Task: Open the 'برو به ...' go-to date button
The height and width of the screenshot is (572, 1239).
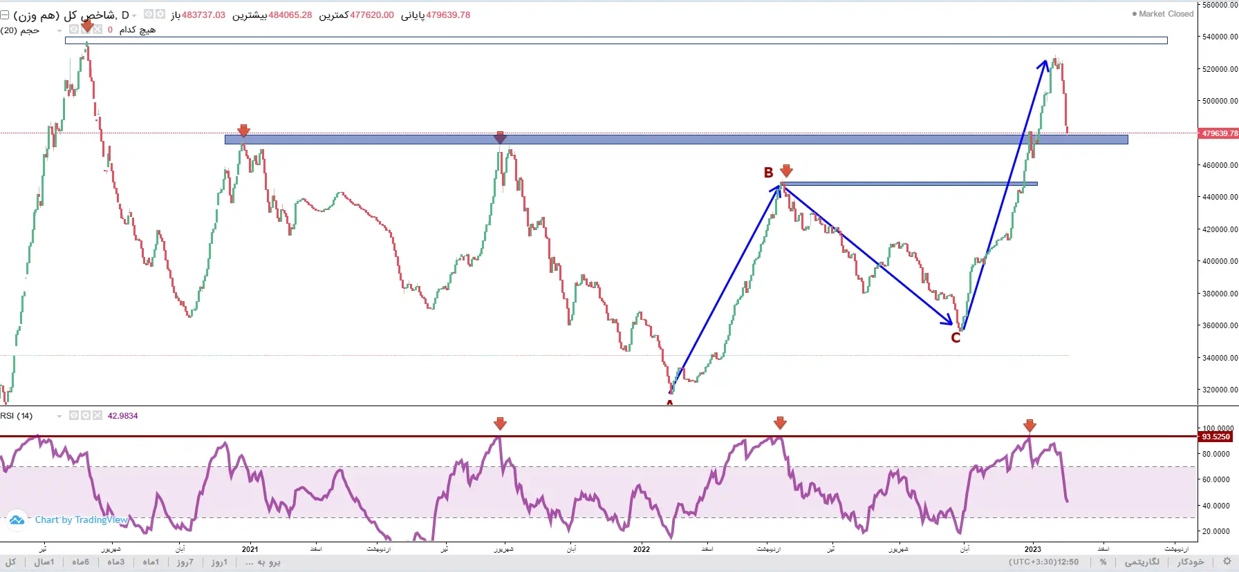Action: point(263,562)
